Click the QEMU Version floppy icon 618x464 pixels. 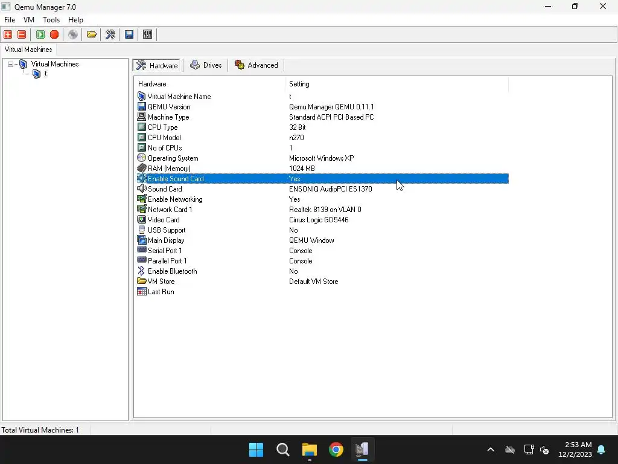coord(141,106)
